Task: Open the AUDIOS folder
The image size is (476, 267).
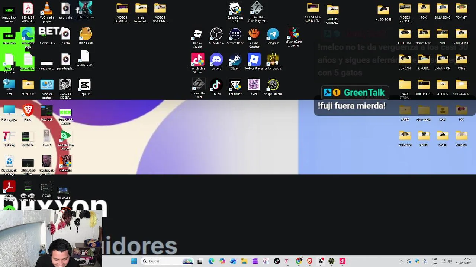Action: tap(443, 88)
